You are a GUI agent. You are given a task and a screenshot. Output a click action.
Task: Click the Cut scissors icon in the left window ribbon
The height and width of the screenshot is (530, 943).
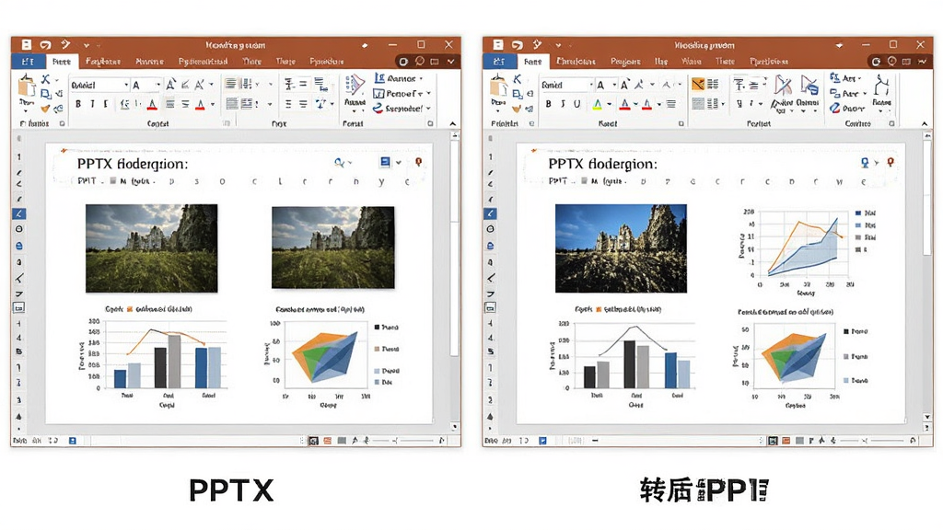[46, 79]
